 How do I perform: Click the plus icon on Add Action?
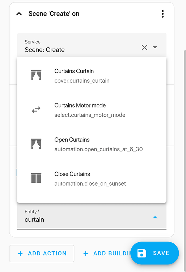coord(20,254)
